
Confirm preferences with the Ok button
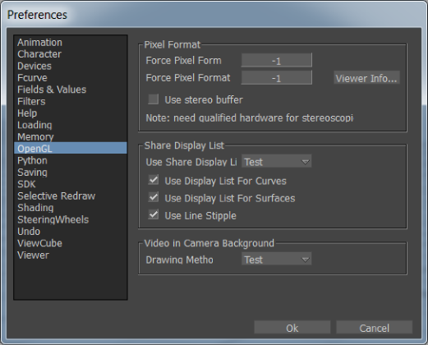click(x=292, y=328)
